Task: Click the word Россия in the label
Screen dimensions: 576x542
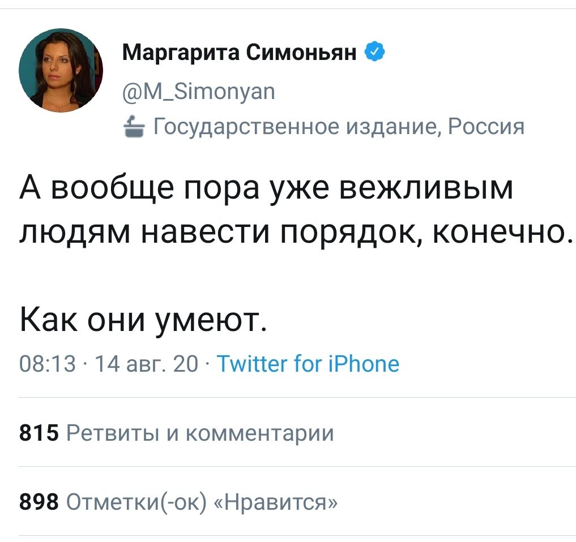Action: (487, 126)
